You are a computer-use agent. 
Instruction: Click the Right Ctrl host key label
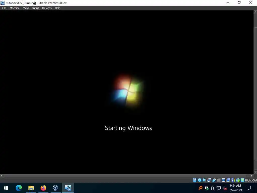[251, 180]
